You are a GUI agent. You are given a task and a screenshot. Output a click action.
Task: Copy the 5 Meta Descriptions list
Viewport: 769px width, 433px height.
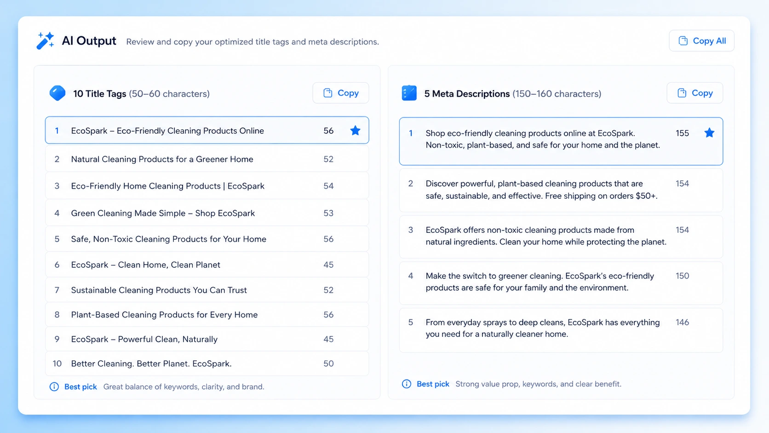coord(694,93)
